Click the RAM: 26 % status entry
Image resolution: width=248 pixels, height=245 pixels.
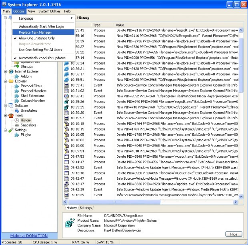click(81, 242)
